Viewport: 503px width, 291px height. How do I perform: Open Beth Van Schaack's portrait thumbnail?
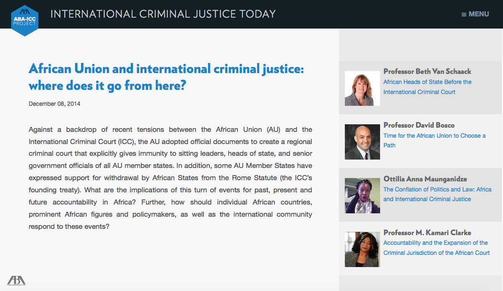[x=362, y=88]
